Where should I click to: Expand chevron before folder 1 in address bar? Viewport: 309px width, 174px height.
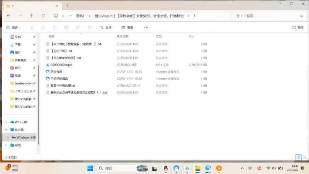pyautogui.click(x=188, y=16)
